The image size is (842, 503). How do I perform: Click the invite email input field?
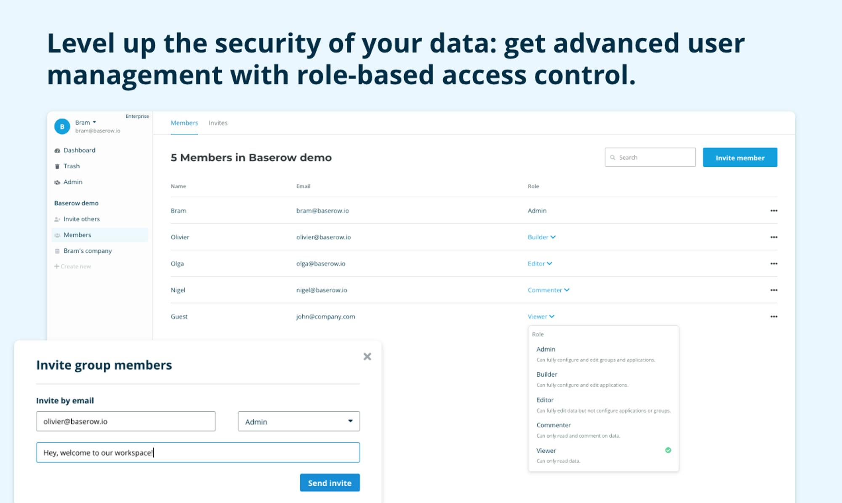click(126, 421)
